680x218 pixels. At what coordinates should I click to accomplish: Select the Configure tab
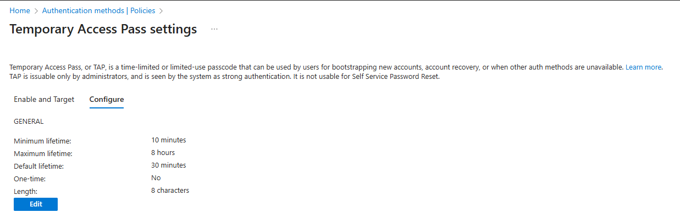pos(107,99)
